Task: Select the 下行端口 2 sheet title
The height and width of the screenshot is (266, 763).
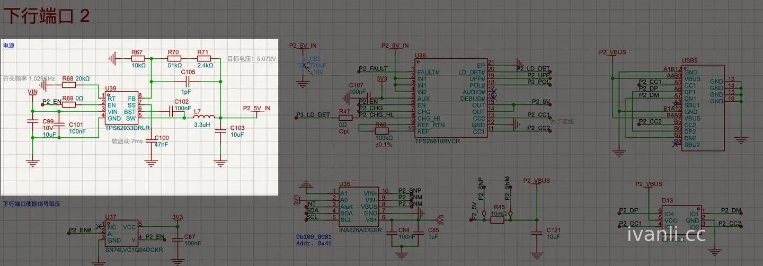Action: point(47,15)
